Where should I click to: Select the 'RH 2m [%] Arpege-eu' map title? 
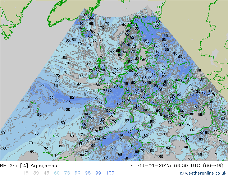[x=29, y=166]
